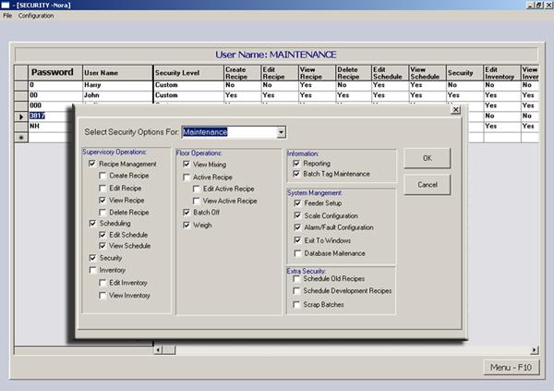The height and width of the screenshot is (391, 554).
Task: Open the Configuration menu
Action: click(36, 16)
